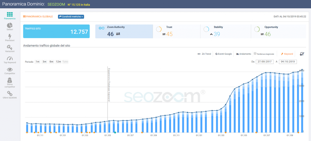Toggle the Tendenza stagionale checkbox

(255, 53)
